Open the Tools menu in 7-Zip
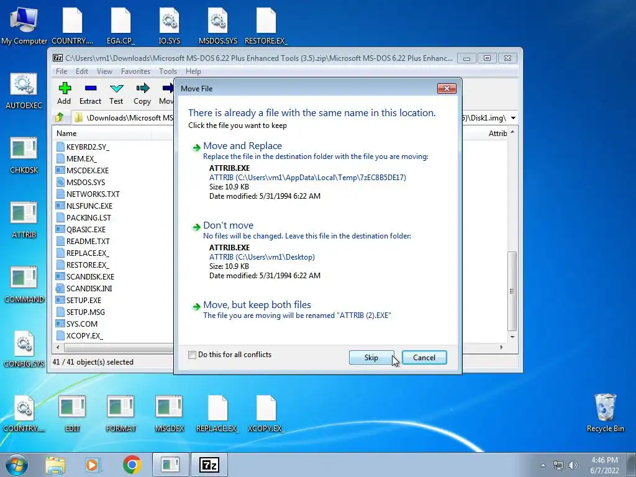This screenshot has width=636, height=477. (x=168, y=71)
